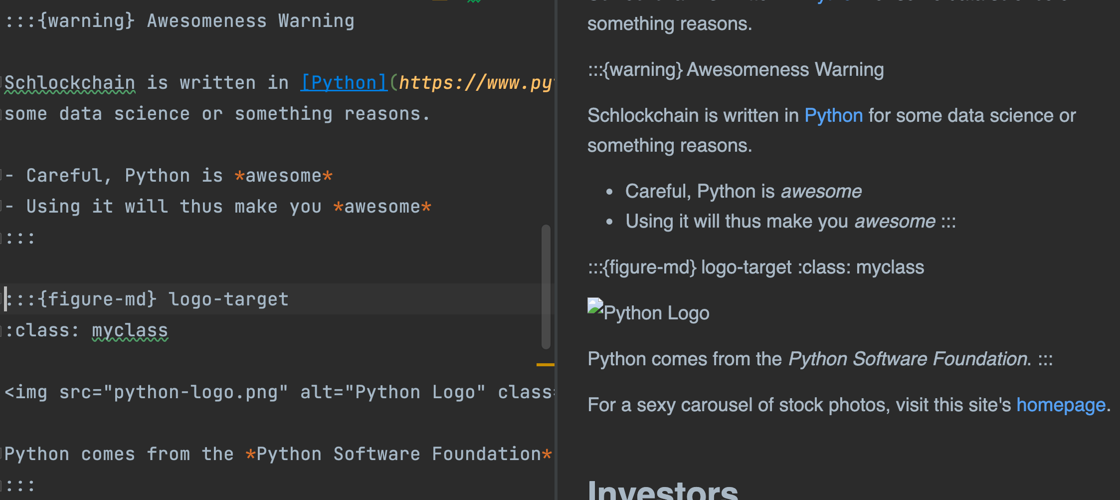Open the homepage link in preview
Screen dimensions: 1120x500
1061,405
